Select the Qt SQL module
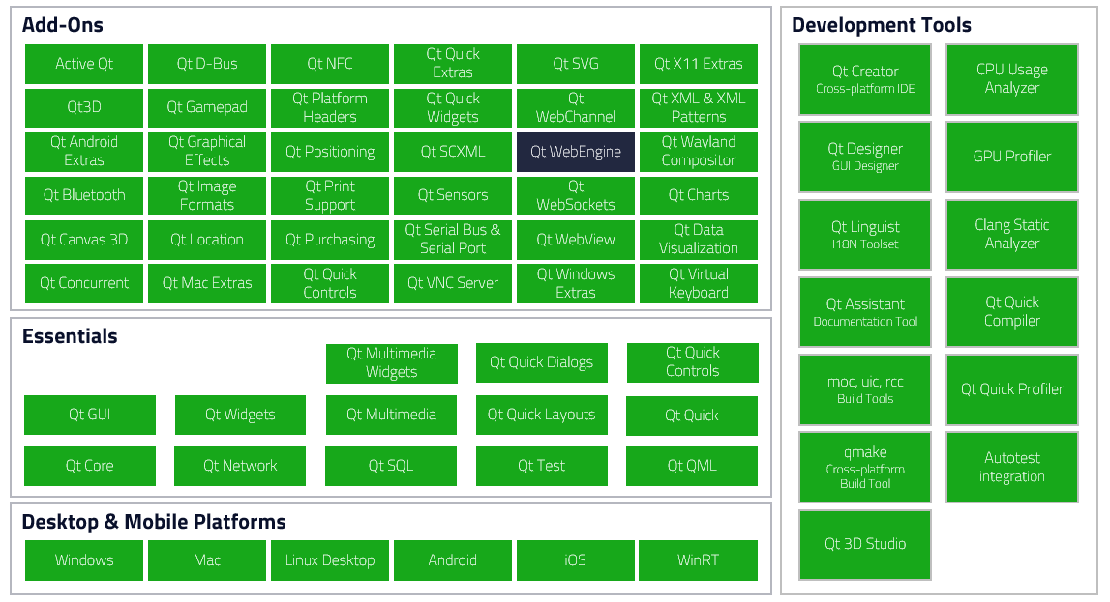 391,466
